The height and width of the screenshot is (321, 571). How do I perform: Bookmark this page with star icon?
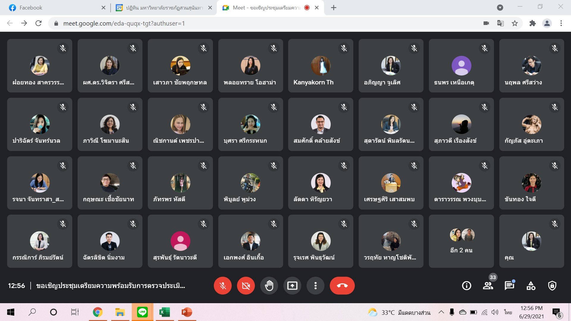coord(515,23)
